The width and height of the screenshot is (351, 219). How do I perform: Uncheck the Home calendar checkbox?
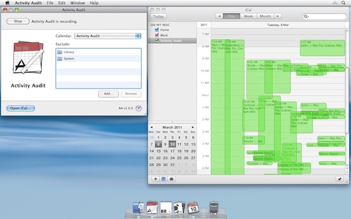pos(157,30)
